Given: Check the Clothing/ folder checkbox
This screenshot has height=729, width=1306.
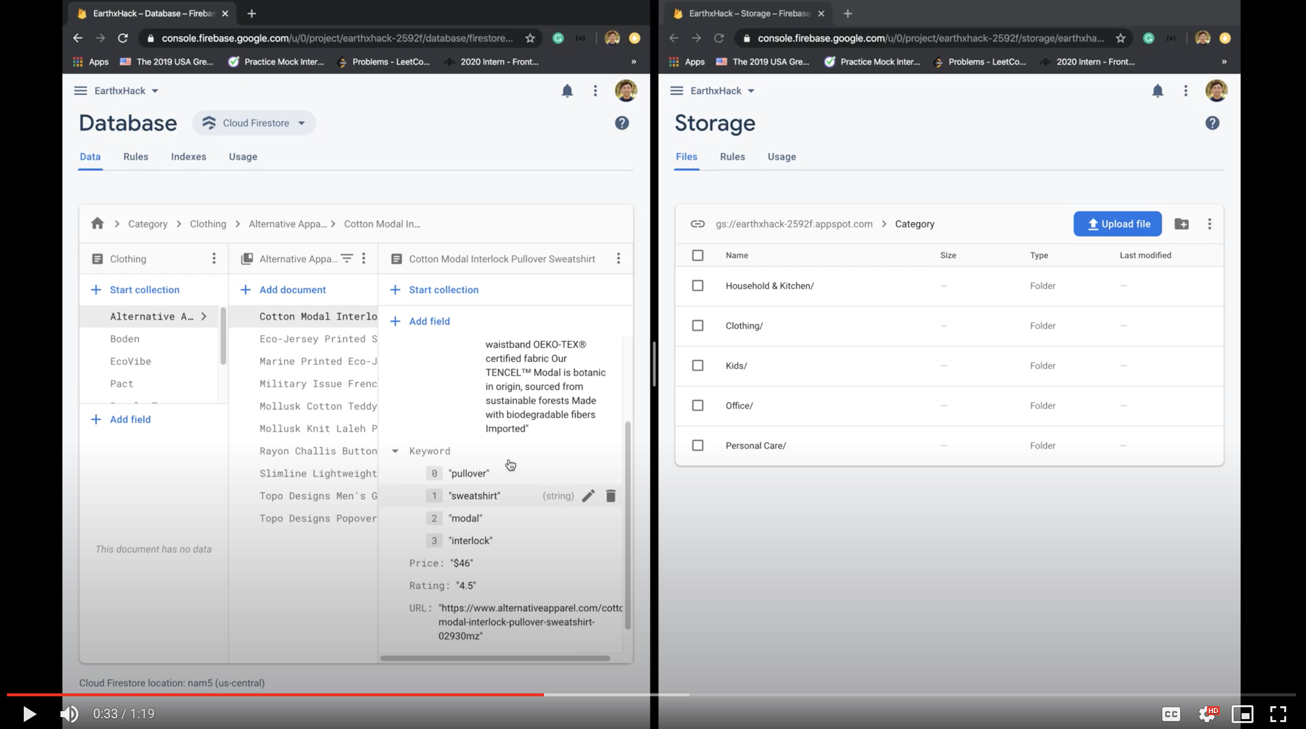Looking at the screenshot, I should 698,325.
